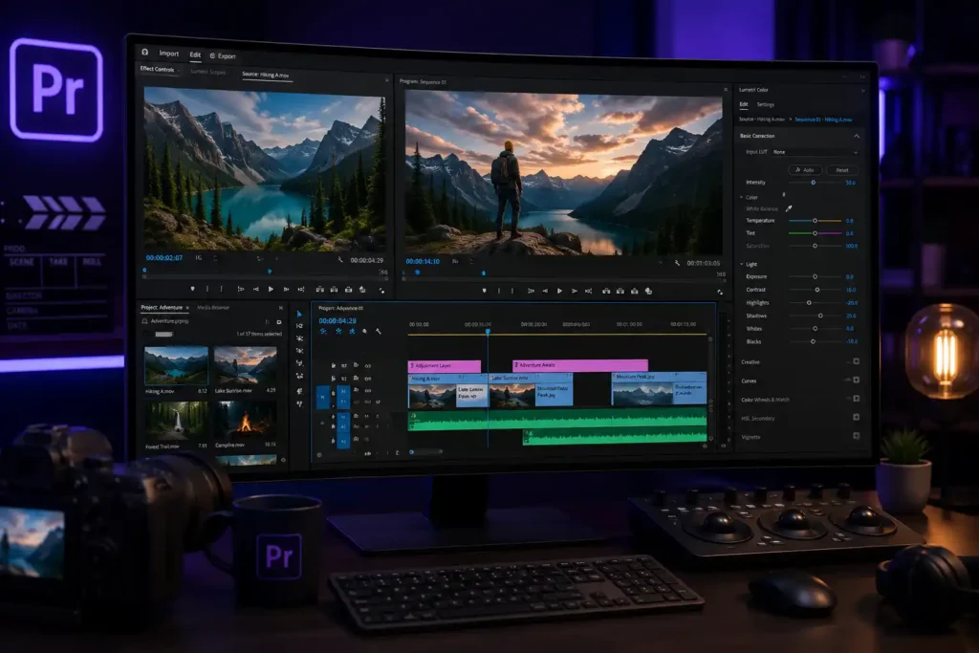979x653 pixels.
Task: Select the Track Select Forward tool
Action: pos(299,326)
